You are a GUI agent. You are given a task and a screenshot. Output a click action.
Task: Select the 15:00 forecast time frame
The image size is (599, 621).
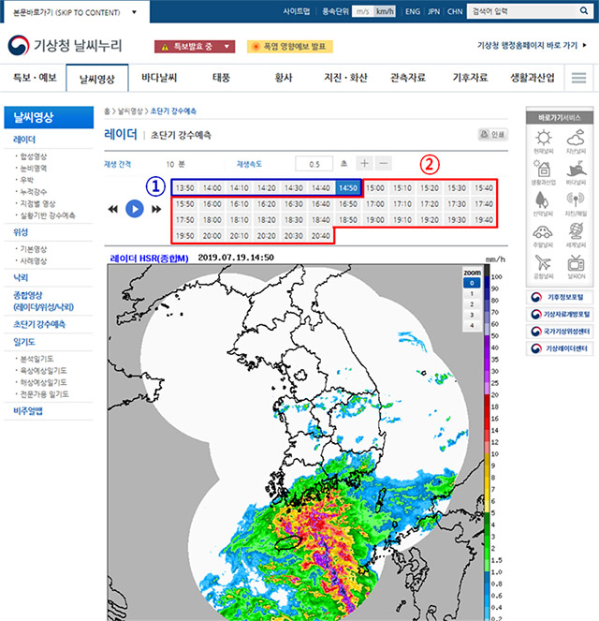(375, 188)
